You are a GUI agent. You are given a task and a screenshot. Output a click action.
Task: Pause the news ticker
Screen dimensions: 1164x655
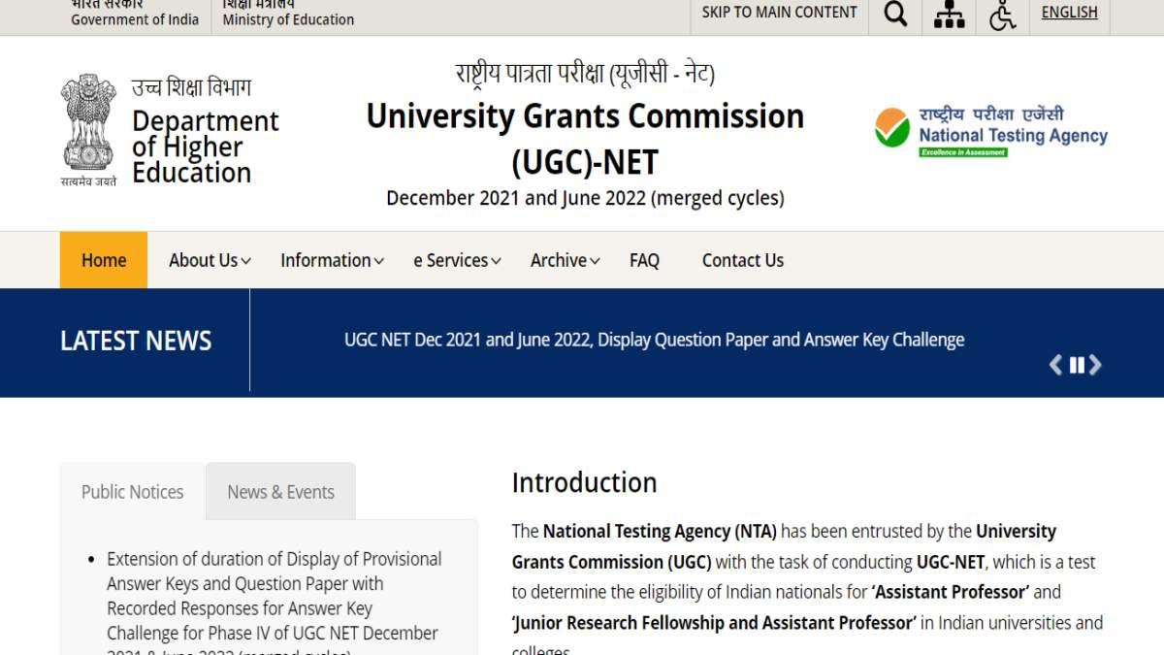1077,366
